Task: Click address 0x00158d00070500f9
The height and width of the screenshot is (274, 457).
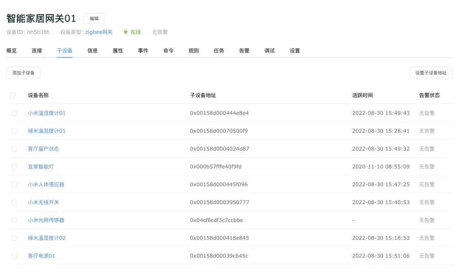Action: [219, 131]
